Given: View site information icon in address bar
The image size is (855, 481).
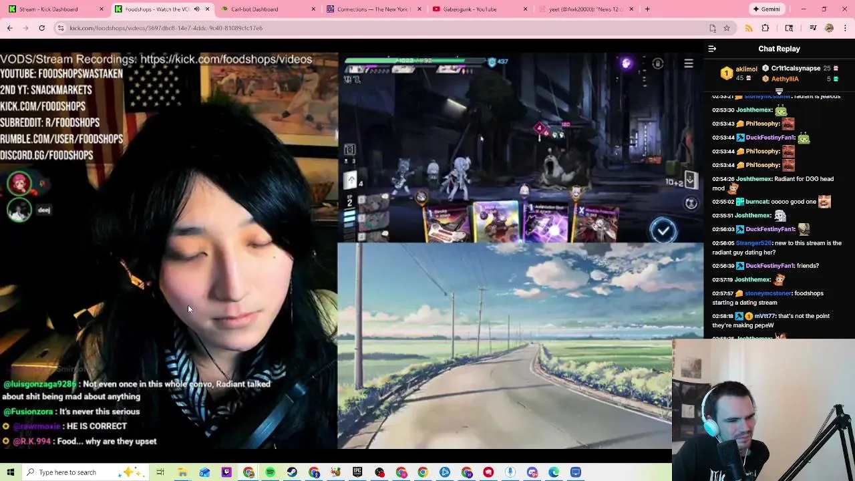Looking at the screenshot, I should click(x=60, y=28).
